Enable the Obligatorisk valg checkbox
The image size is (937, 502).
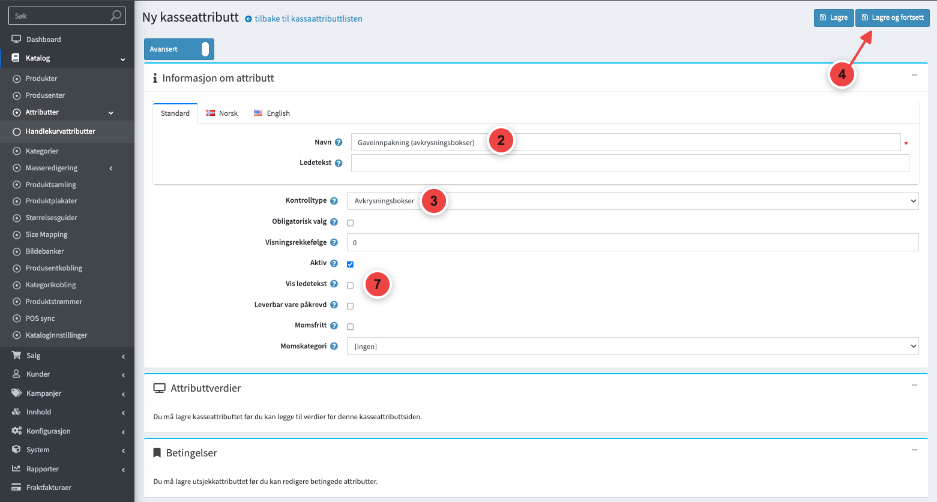[350, 223]
